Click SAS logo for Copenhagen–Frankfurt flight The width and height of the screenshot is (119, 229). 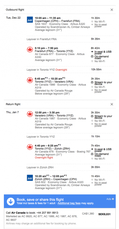[30, 20]
